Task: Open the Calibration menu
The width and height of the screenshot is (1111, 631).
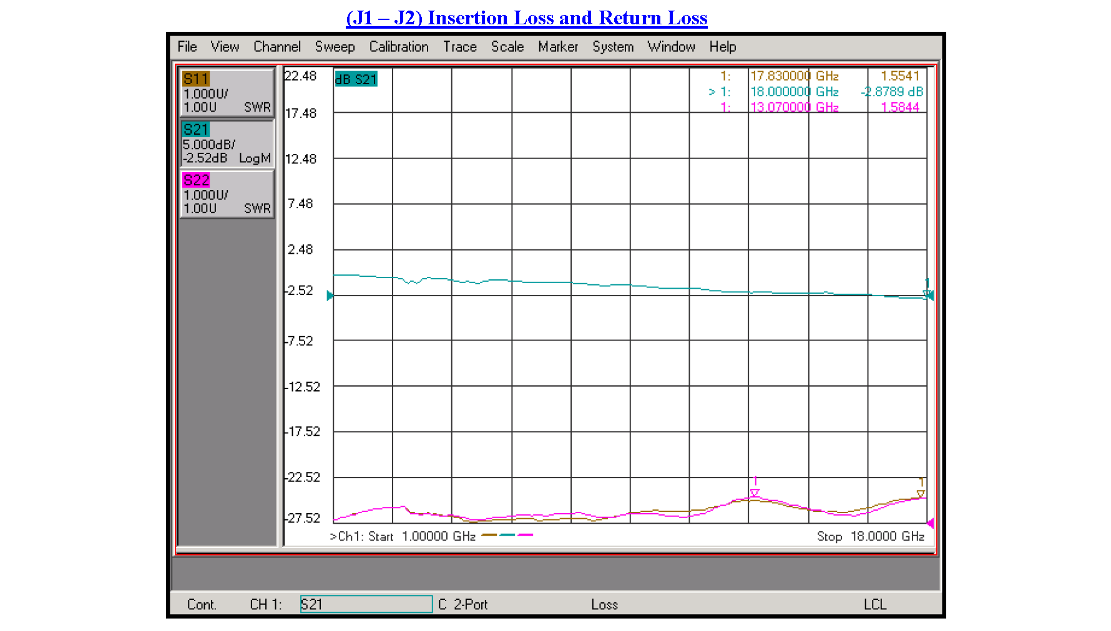Action: click(399, 47)
